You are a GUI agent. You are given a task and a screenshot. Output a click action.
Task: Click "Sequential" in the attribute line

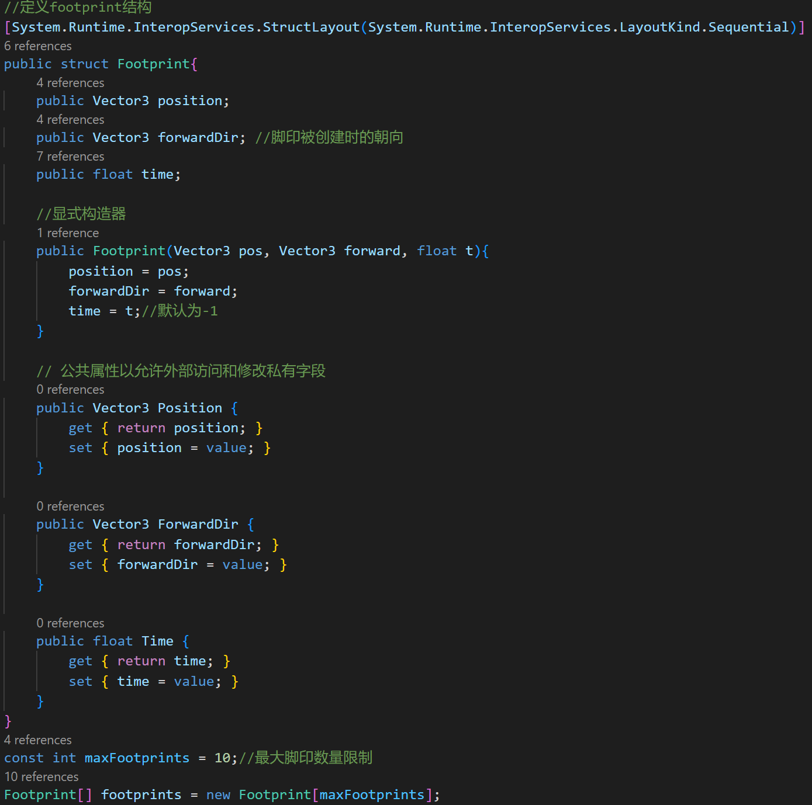748,27
